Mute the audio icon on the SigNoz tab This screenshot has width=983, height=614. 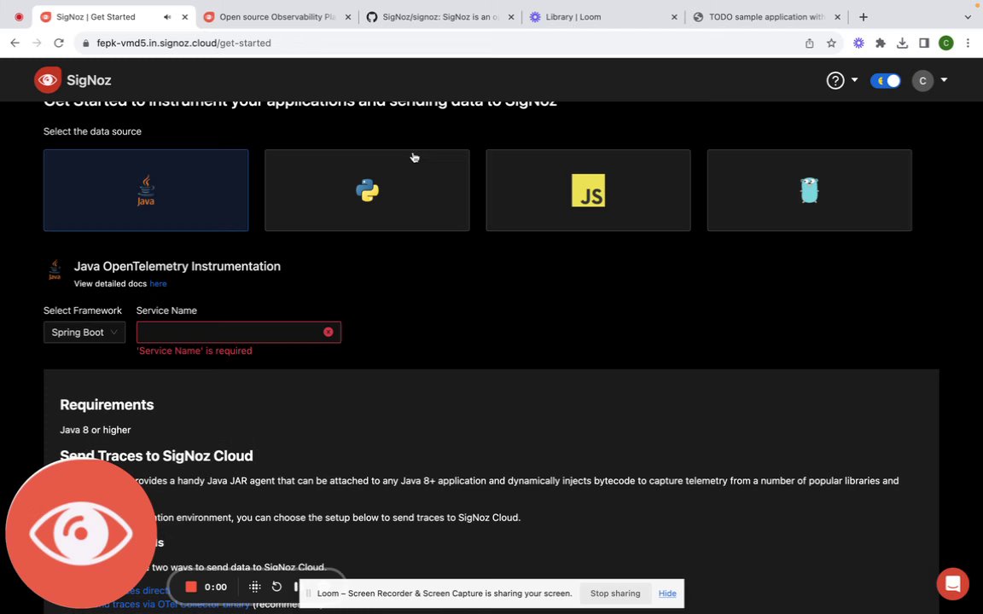(x=167, y=18)
